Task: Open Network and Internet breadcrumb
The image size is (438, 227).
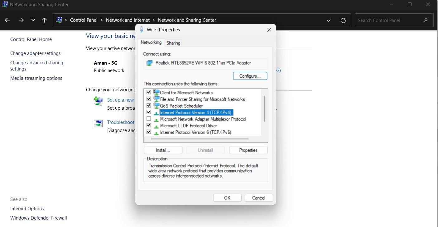Action: pos(128,20)
